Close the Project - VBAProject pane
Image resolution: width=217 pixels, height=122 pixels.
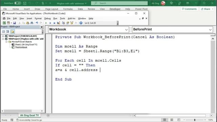click(x=41, y=27)
